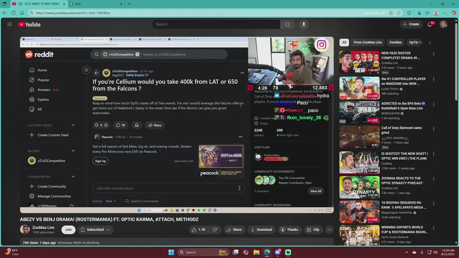Open options for IS SHOTZZY THE NEW GOAT video
The image size is (459, 258).
(434, 154)
